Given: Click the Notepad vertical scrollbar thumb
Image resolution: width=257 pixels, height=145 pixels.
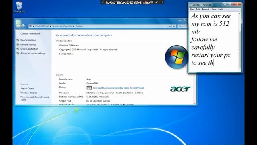Looking at the screenshot, I should (x=239, y=49).
